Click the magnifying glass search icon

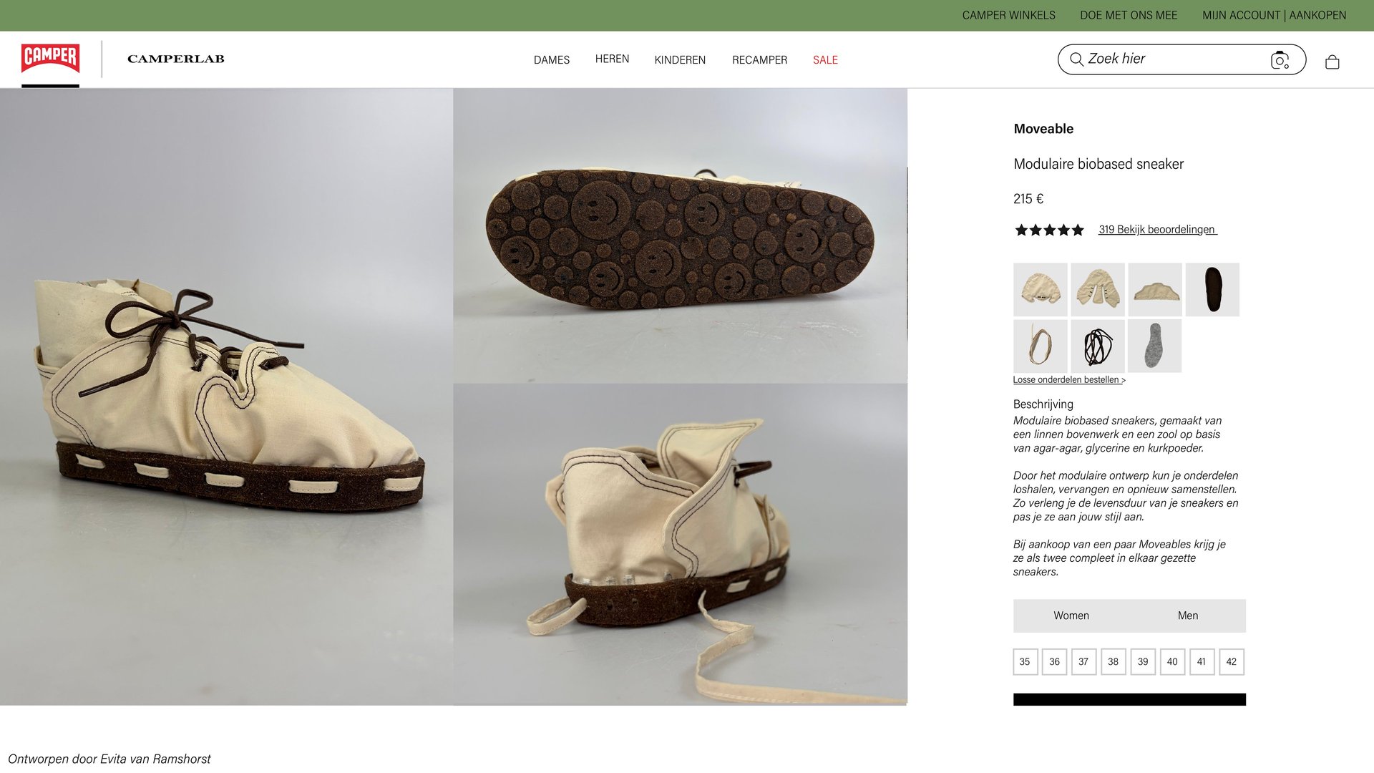(1076, 59)
